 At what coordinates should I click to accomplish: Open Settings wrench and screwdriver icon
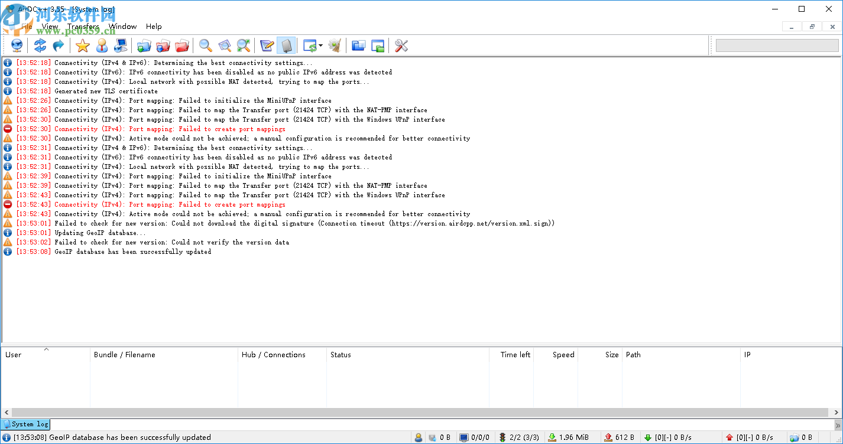401,45
